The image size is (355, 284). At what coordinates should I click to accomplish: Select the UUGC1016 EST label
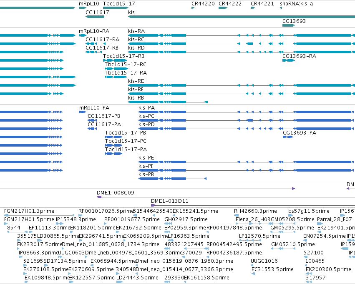pyautogui.click(x=264, y=261)
